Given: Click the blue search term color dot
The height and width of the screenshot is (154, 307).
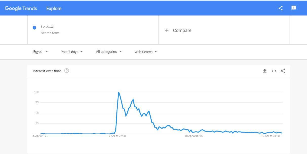Looking at the screenshot, I should [x=34, y=28].
